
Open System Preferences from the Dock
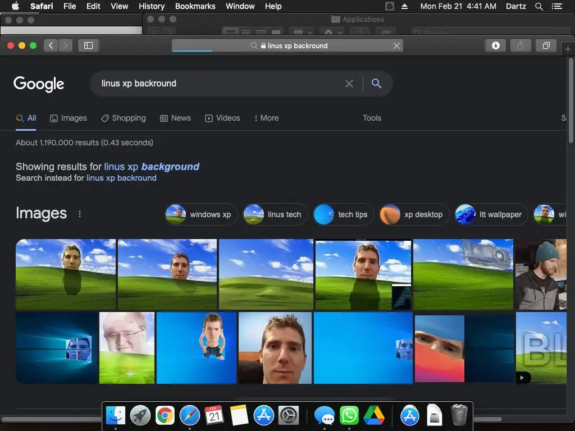tap(289, 416)
